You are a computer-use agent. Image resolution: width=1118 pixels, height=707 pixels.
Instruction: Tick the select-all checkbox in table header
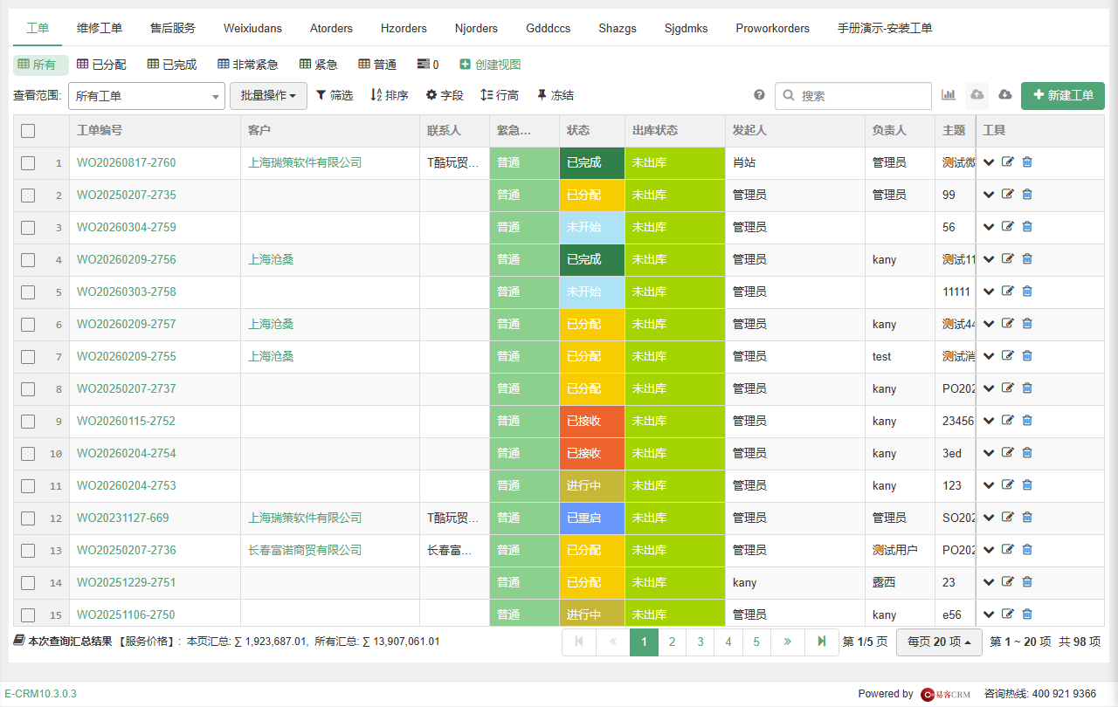pyautogui.click(x=28, y=131)
